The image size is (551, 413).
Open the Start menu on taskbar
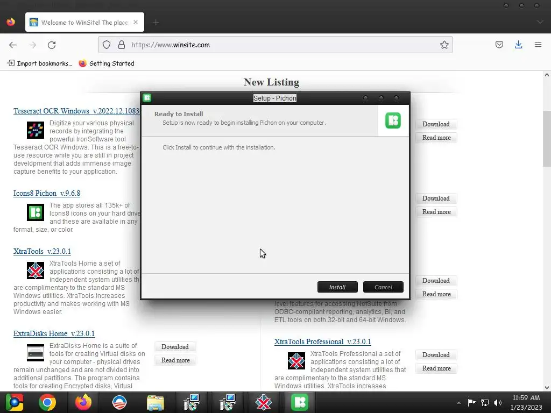pyautogui.click(x=14, y=402)
